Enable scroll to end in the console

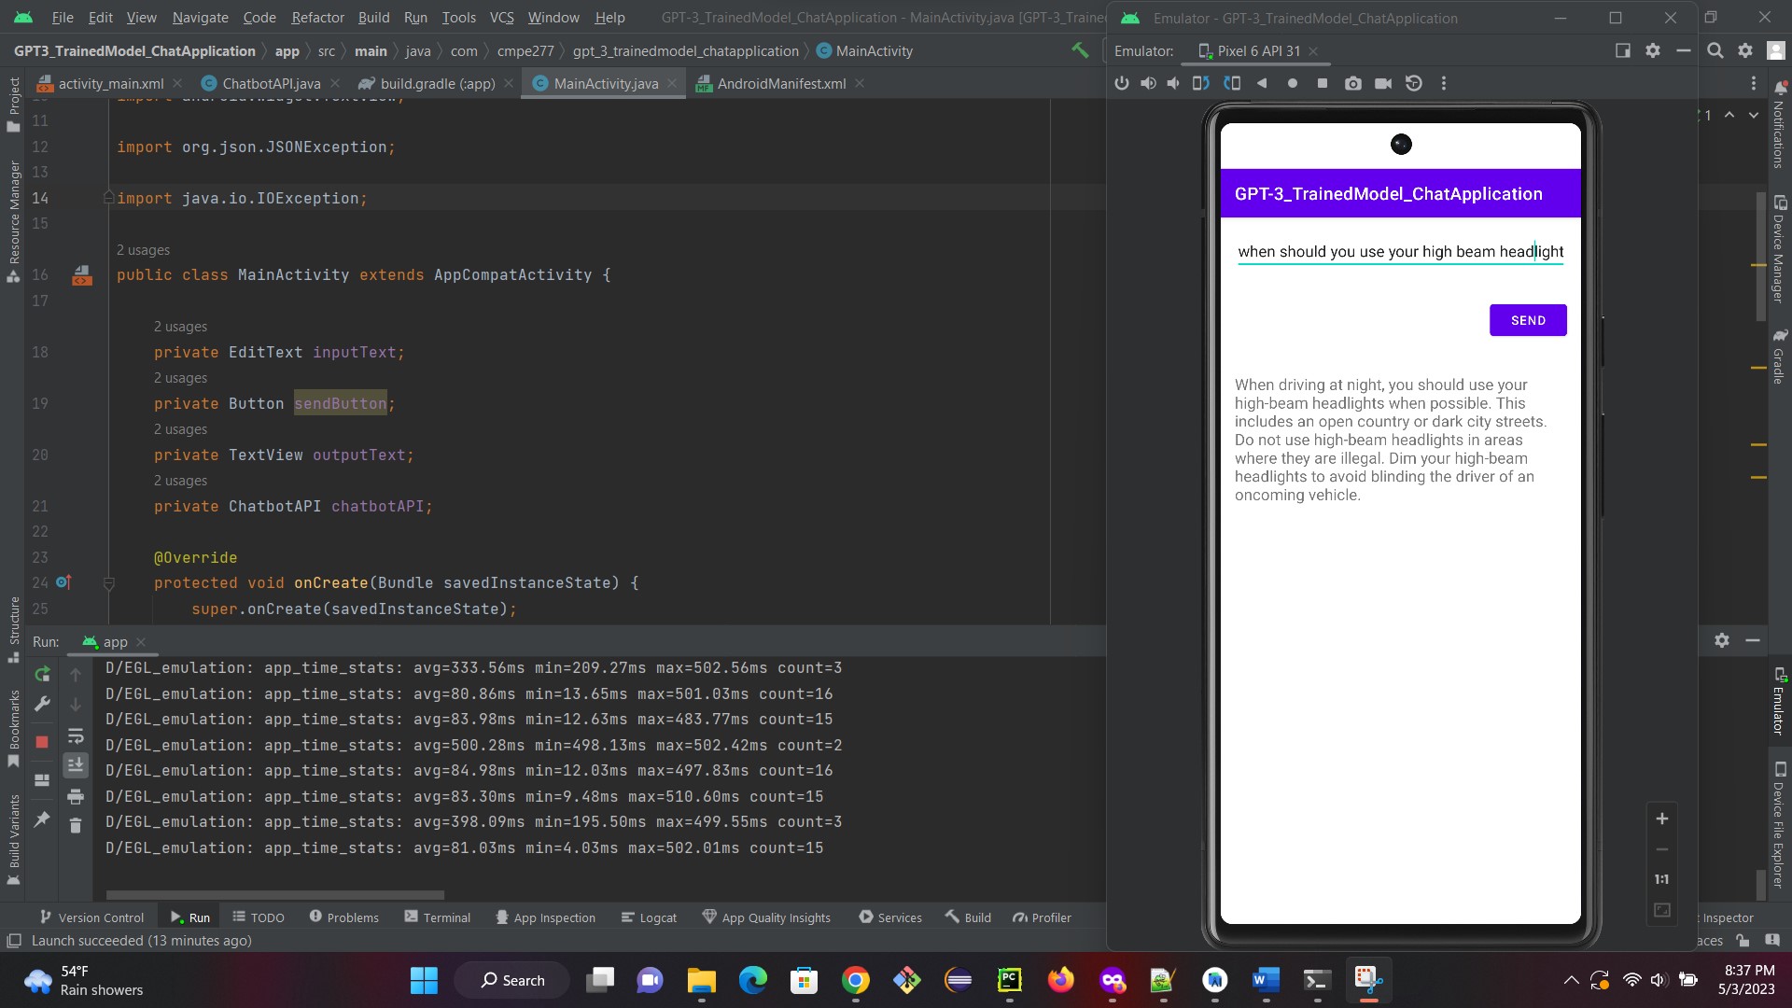click(77, 765)
